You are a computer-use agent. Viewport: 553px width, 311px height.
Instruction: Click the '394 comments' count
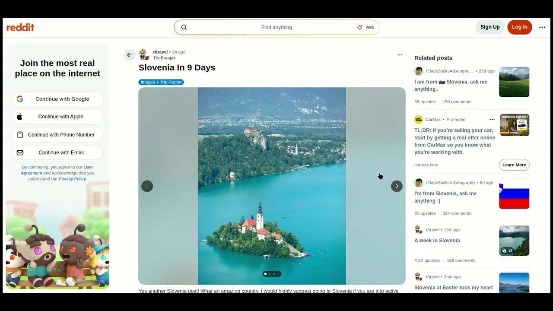coord(457,213)
